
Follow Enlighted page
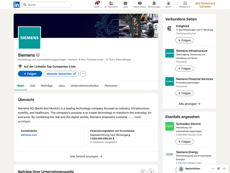tap(184, 40)
